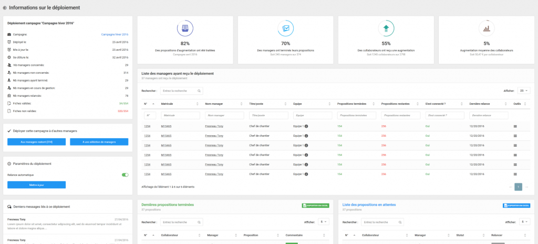Focus the search field in Dernières propositions terminées

click(181, 222)
